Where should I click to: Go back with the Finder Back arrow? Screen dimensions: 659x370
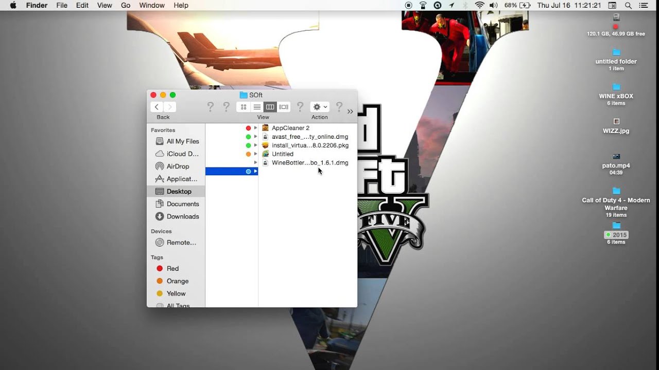tap(157, 107)
